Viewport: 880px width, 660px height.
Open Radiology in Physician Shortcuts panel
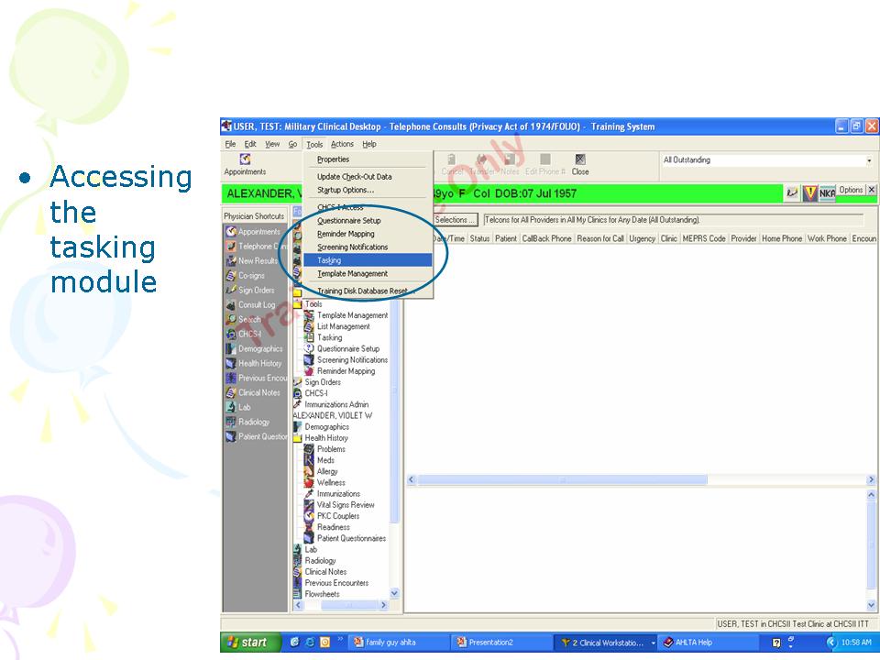point(254,422)
